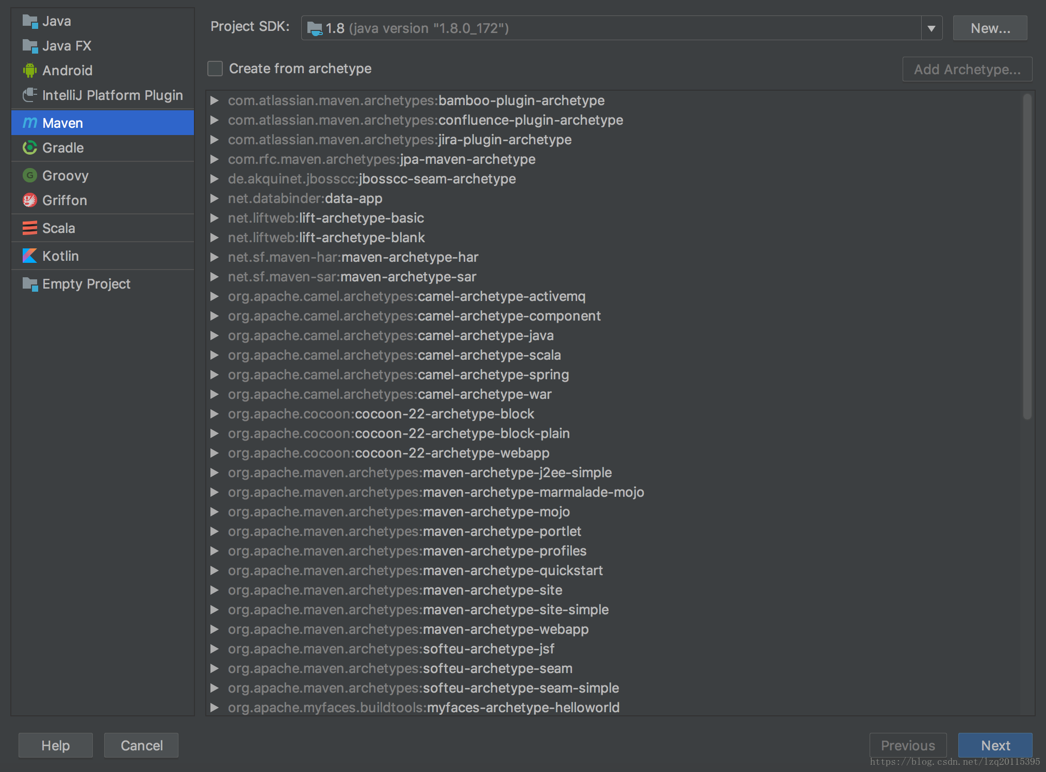
Task: Click the Android robot icon
Action: click(x=30, y=71)
